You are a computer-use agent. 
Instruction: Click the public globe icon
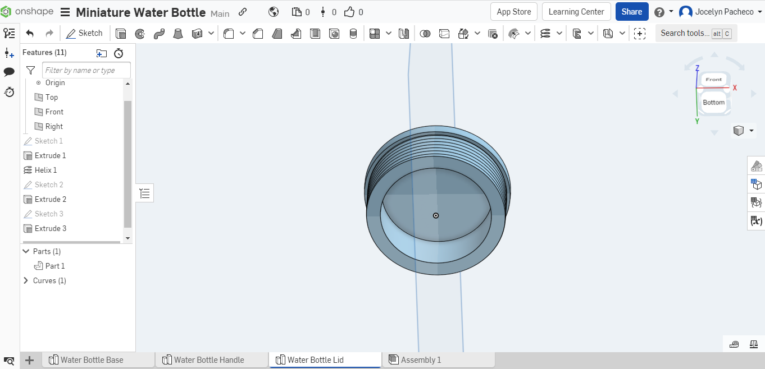click(274, 12)
